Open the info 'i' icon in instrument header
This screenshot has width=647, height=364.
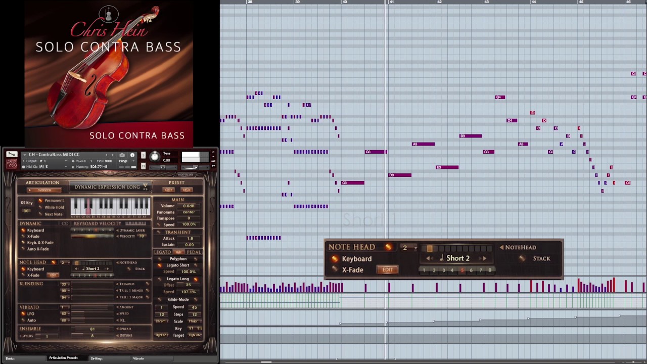132,155
